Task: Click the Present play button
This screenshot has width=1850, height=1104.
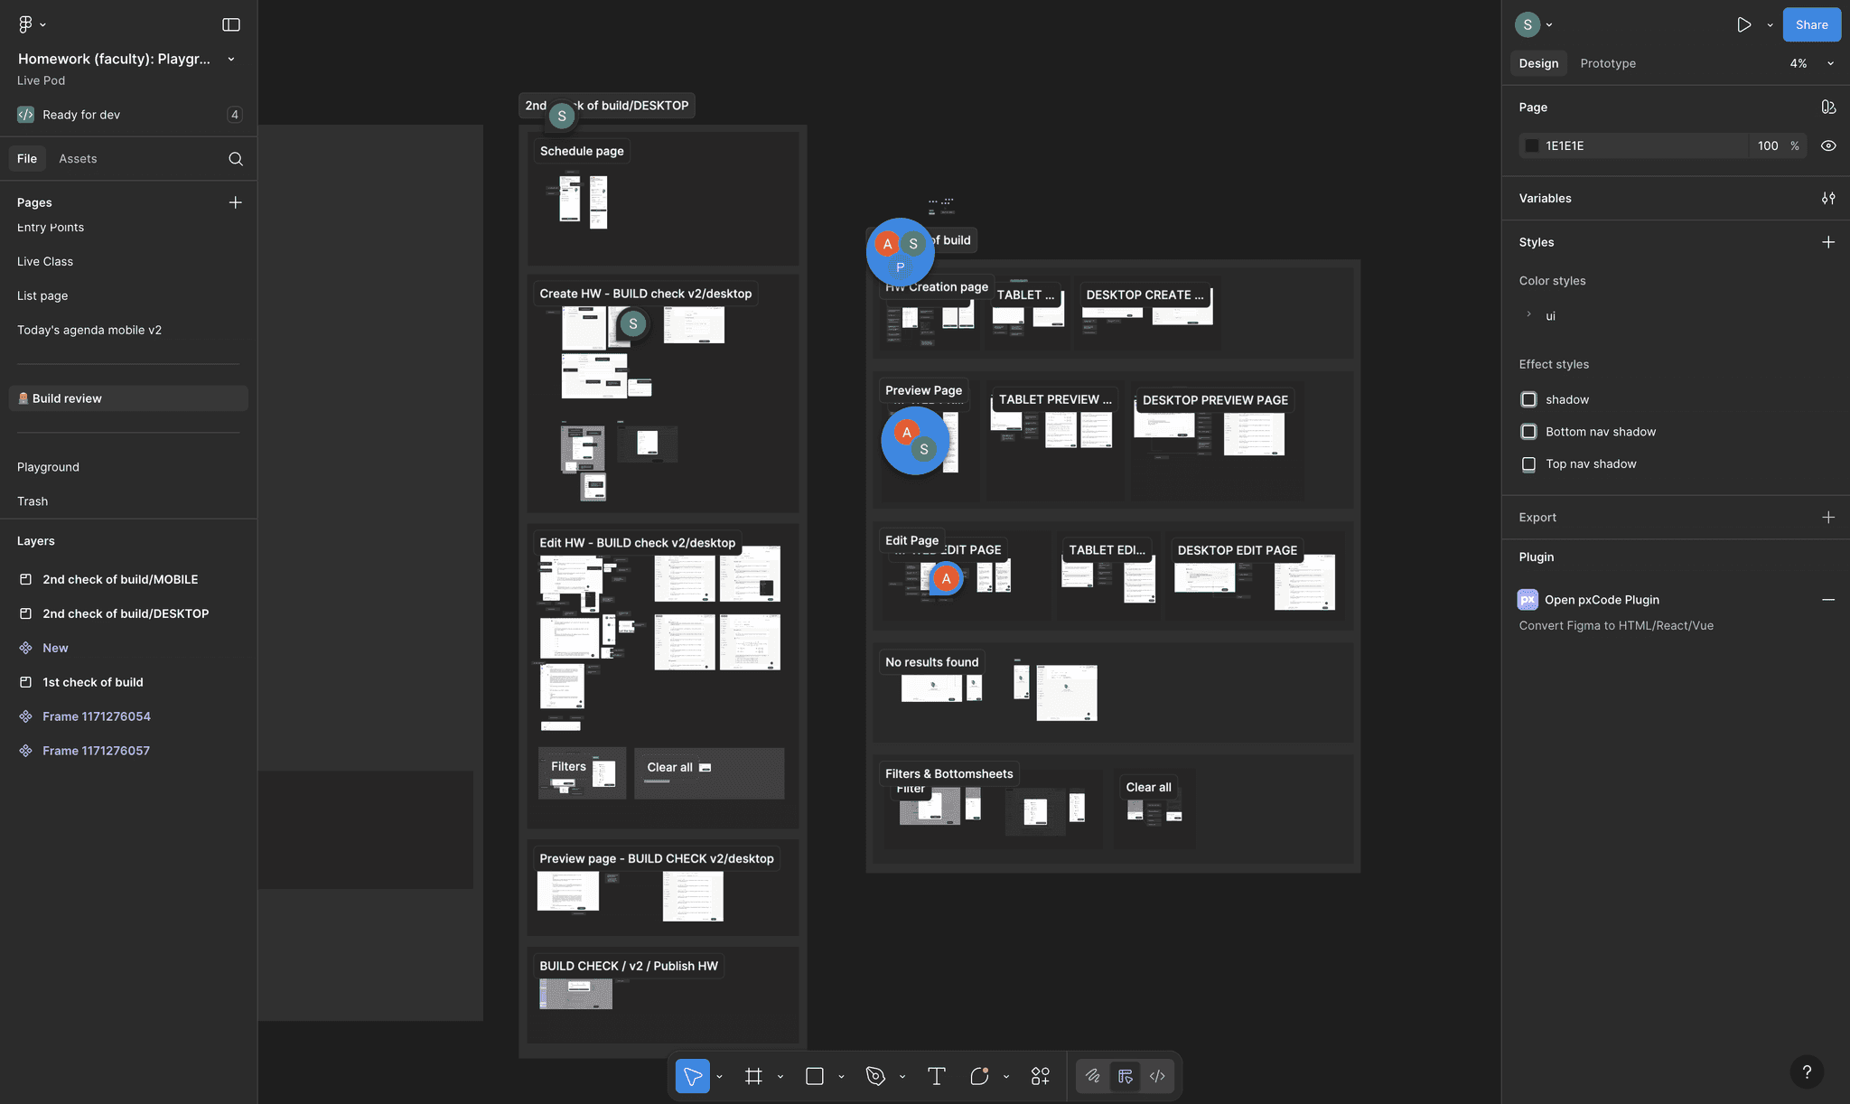Action: click(1743, 25)
